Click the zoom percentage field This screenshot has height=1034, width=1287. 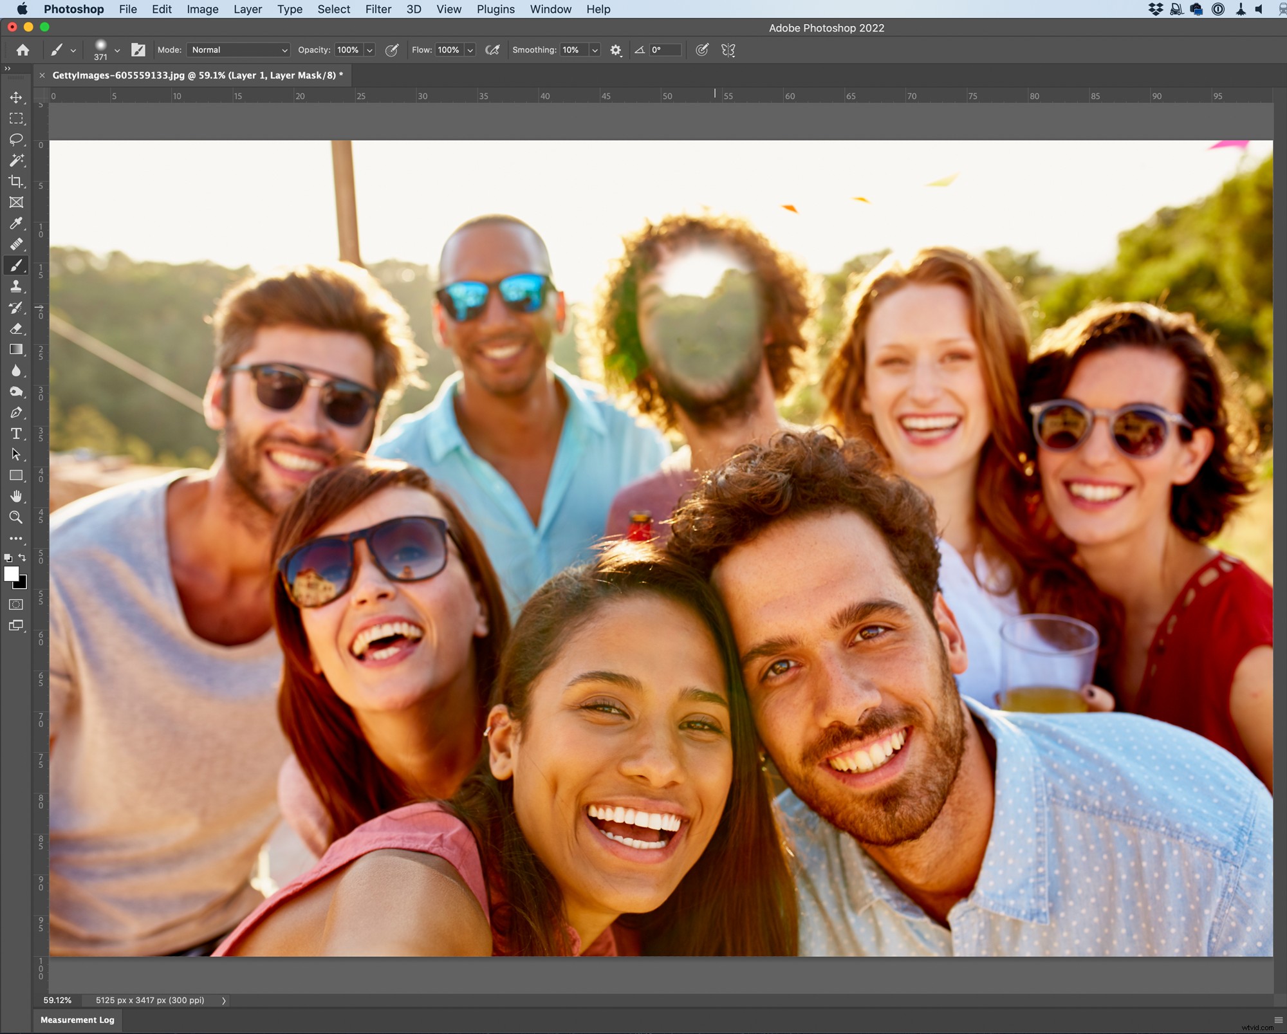pos(58,1001)
